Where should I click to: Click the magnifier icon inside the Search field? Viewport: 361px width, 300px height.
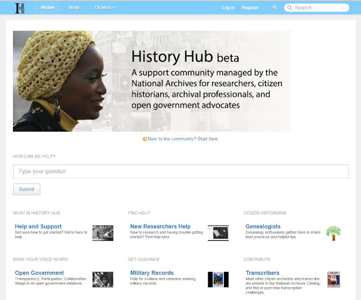(x=290, y=7)
